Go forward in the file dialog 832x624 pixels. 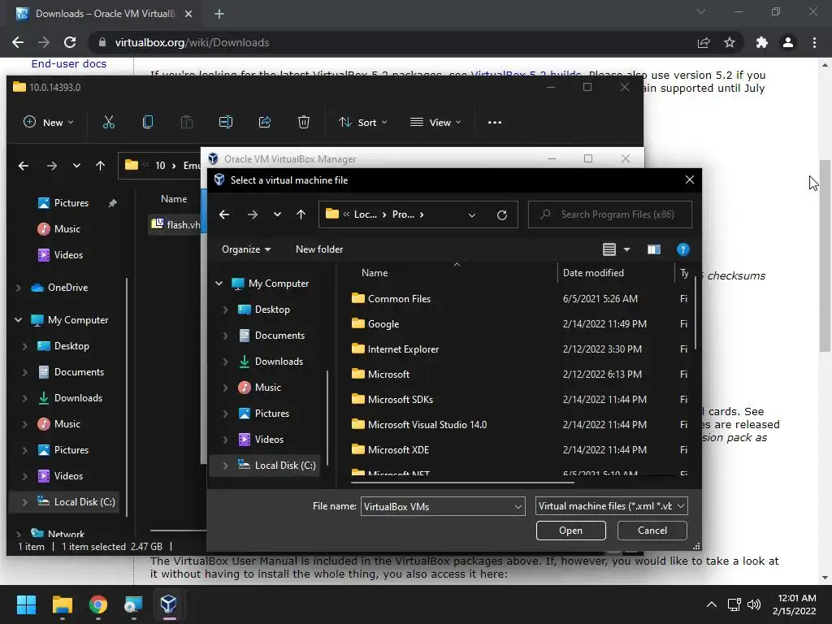coord(253,214)
